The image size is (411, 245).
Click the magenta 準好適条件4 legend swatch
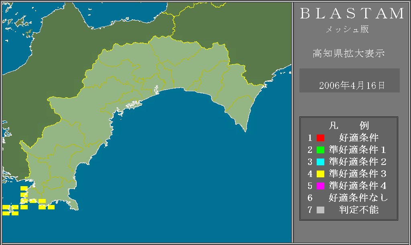click(320, 186)
